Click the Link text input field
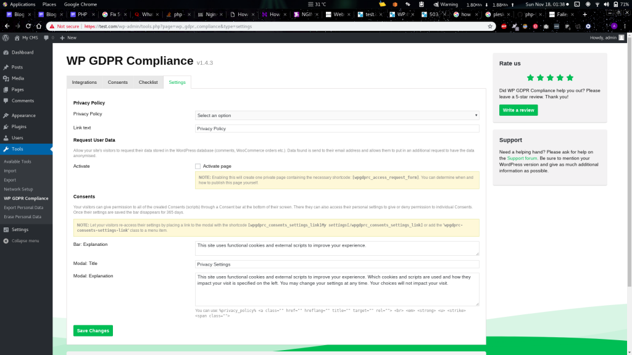Viewport: 632px width, 355px height. (337, 129)
